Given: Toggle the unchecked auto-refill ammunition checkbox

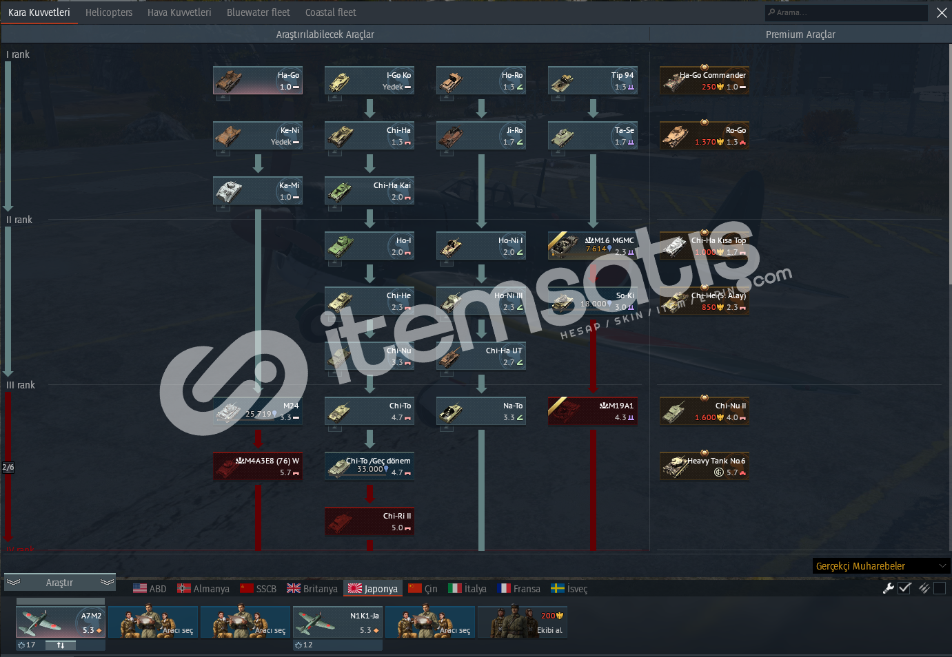Looking at the screenshot, I should click(940, 588).
